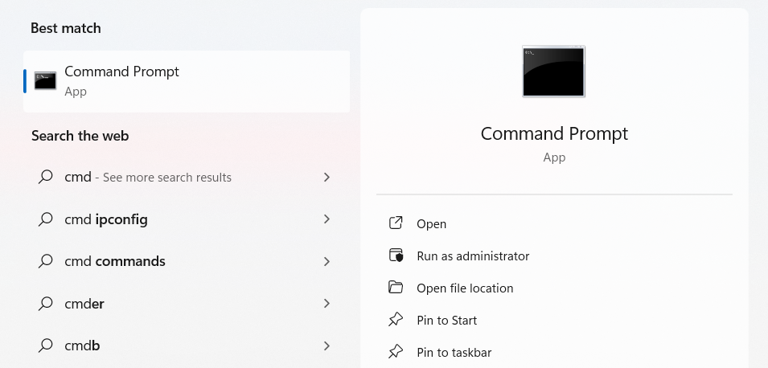Click the Run as administrator shield icon

click(395, 256)
